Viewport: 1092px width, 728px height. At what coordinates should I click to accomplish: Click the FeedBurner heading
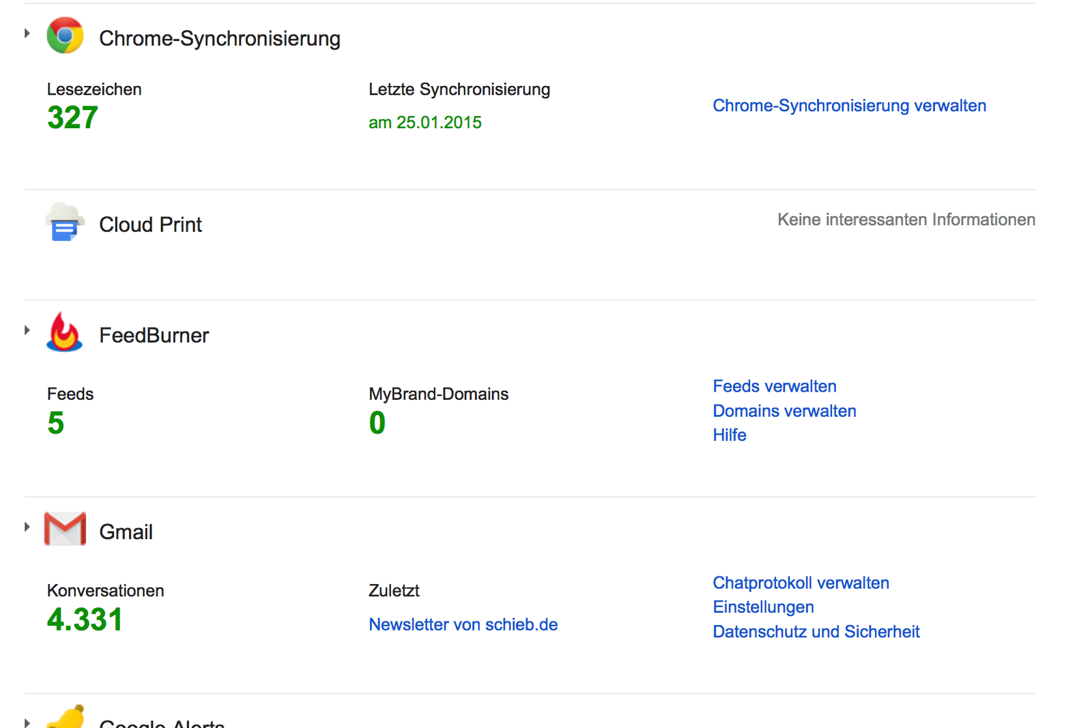tap(154, 335)
